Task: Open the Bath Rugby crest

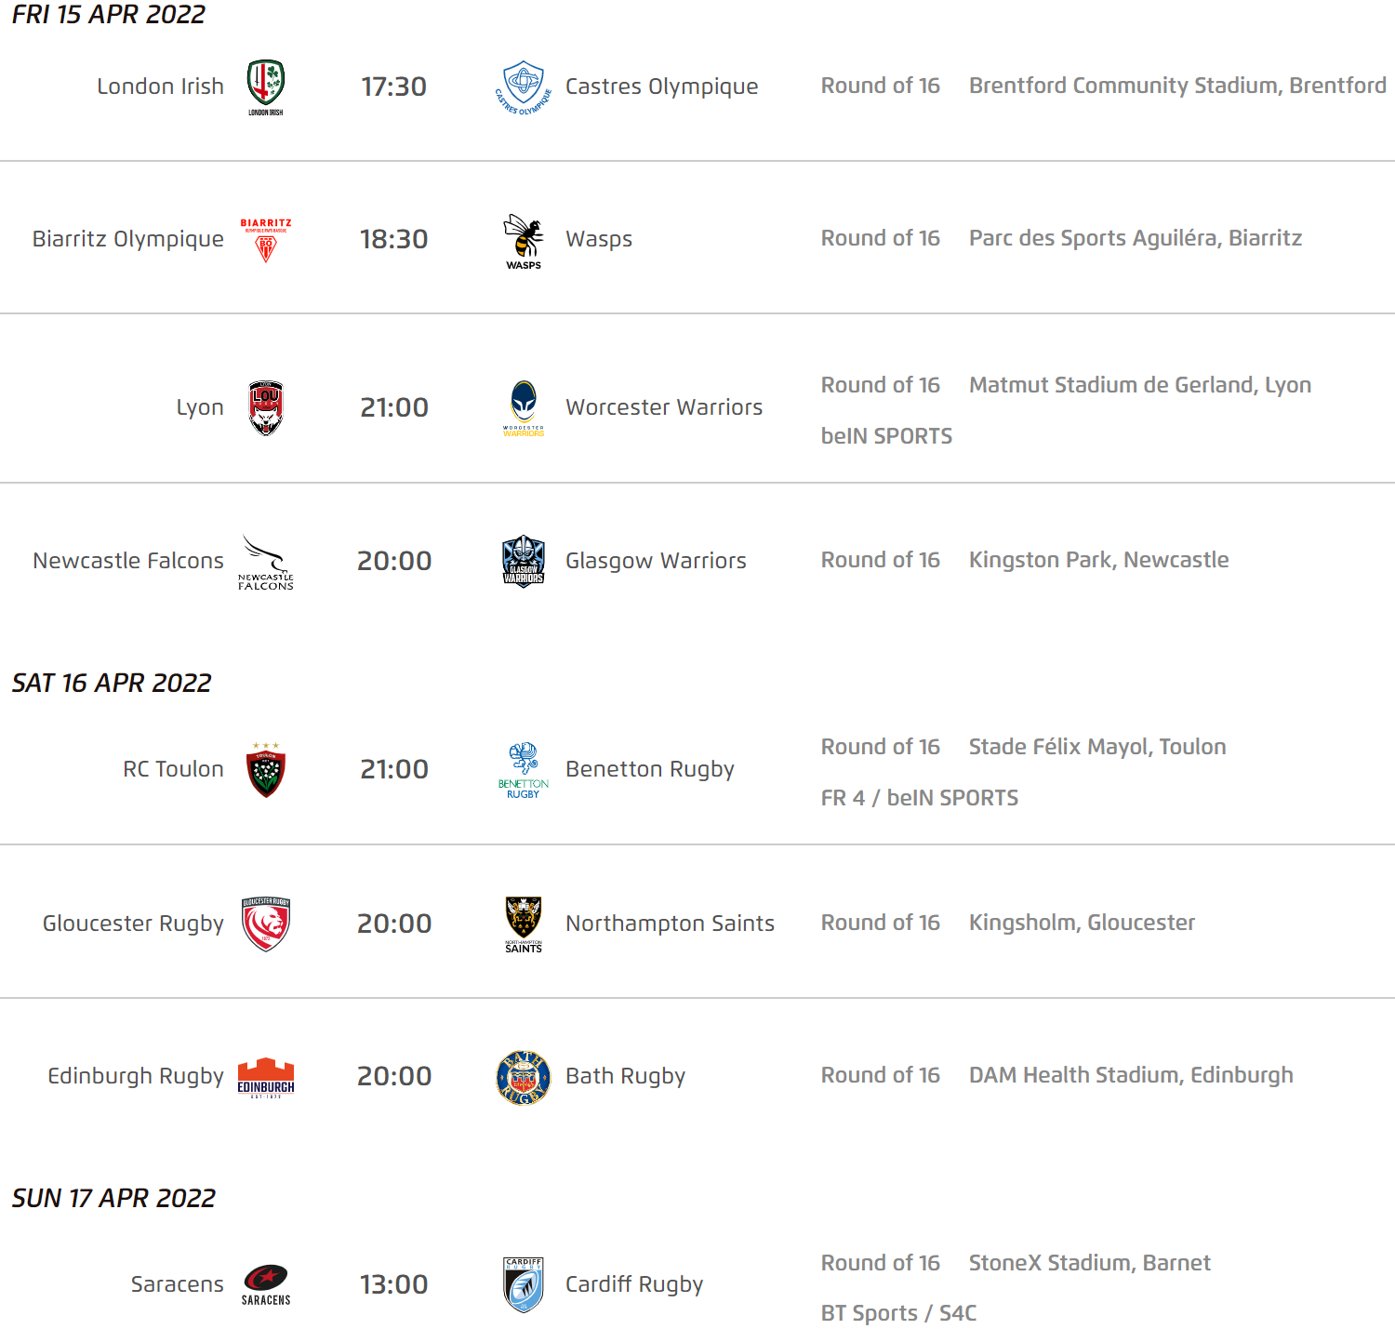Action: (524, 1077)
